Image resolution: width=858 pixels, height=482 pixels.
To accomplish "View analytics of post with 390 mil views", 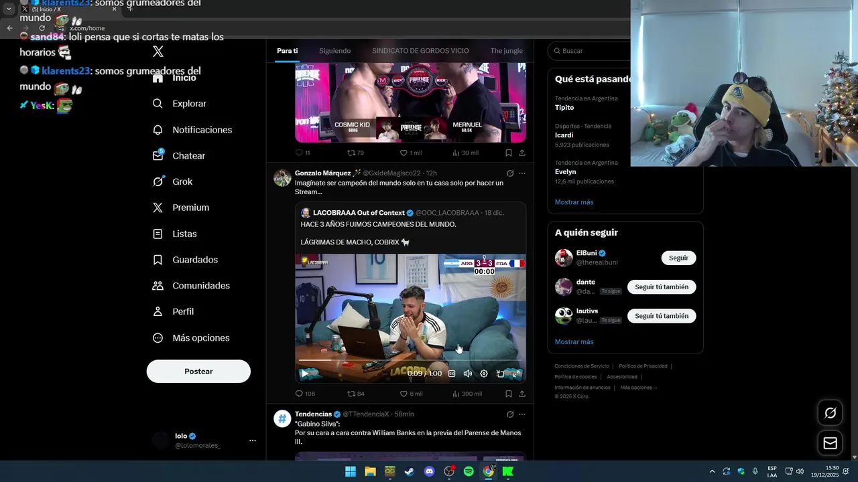I will click(x=467, y=394).
